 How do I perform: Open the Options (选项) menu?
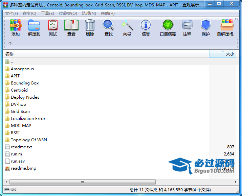(x=89, y=14)
